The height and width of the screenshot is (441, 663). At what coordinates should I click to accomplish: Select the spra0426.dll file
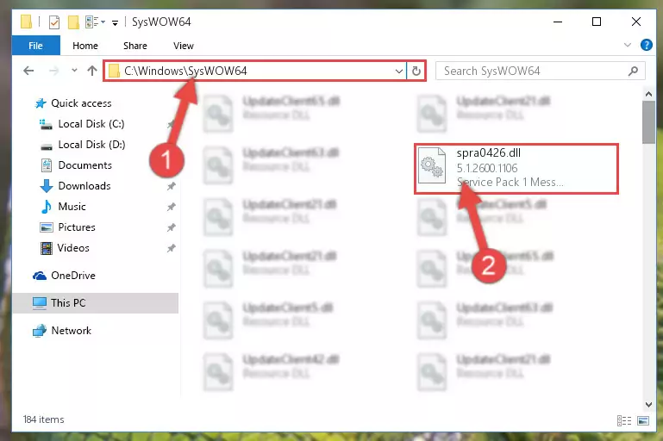click(x=516, y=169)
